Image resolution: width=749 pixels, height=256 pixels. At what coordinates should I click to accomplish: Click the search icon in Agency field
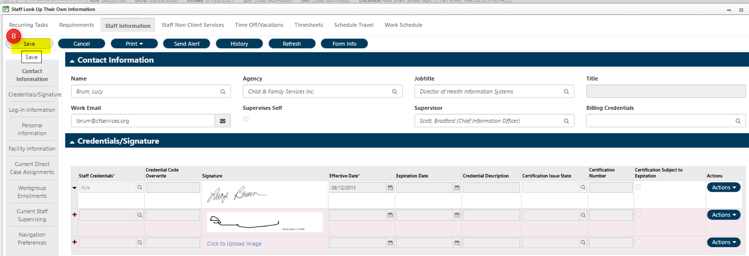395,91
